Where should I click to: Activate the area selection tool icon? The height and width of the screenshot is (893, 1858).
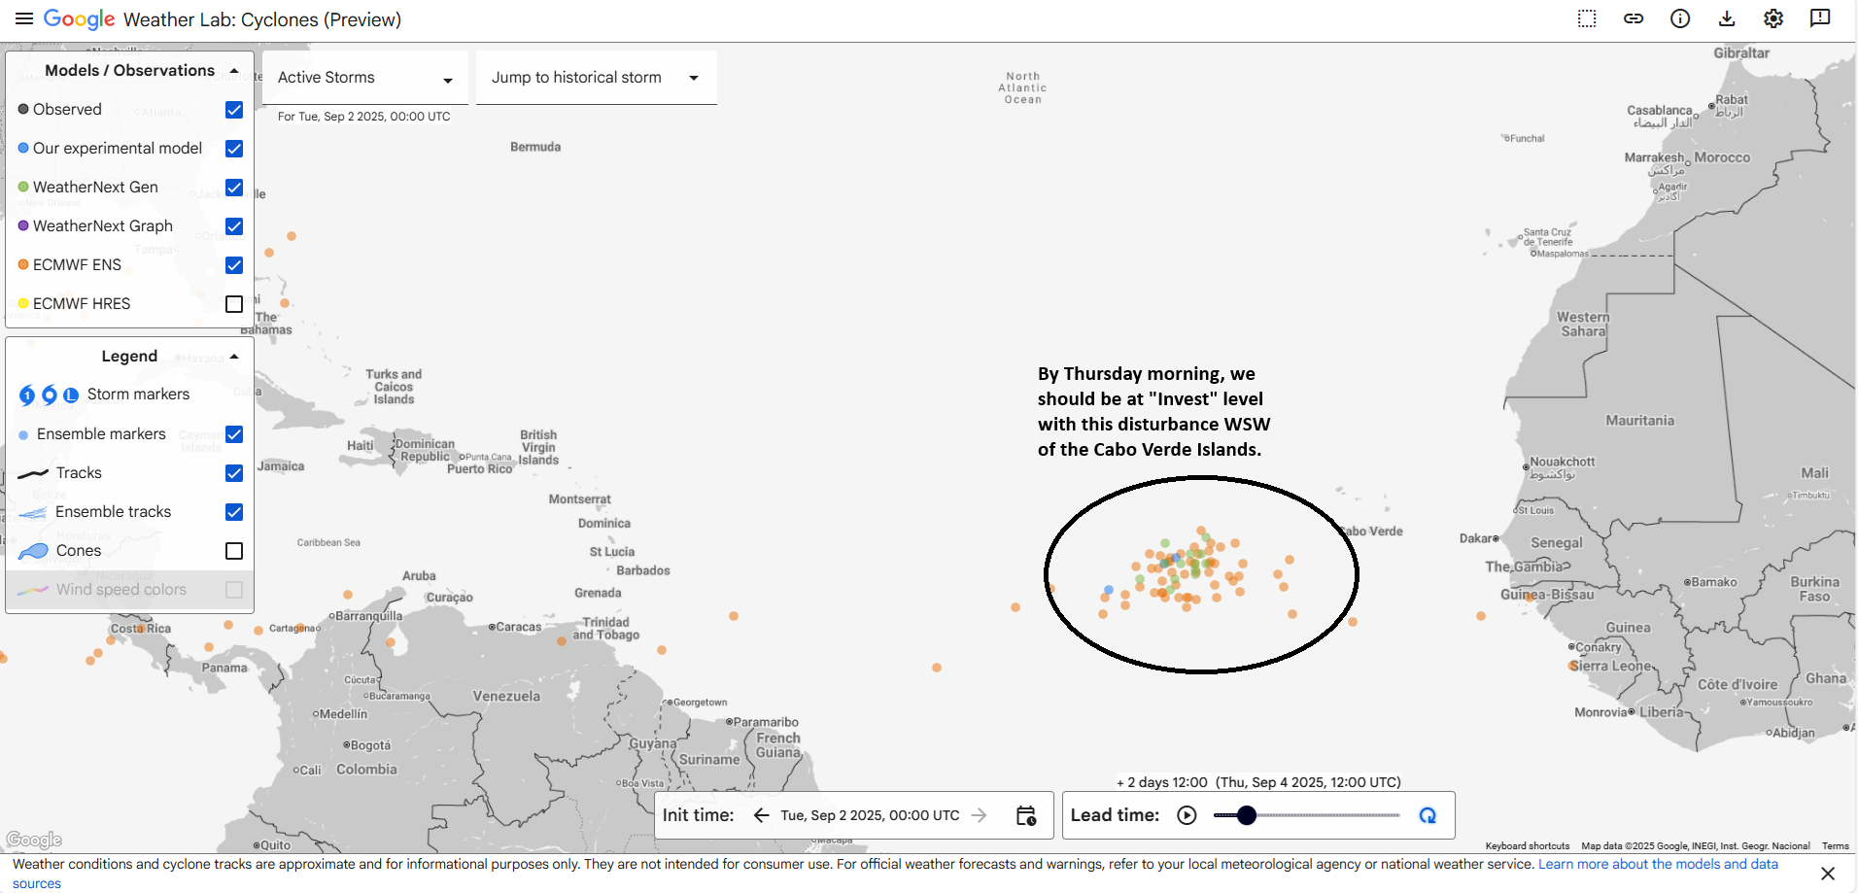click(1587, 18)
